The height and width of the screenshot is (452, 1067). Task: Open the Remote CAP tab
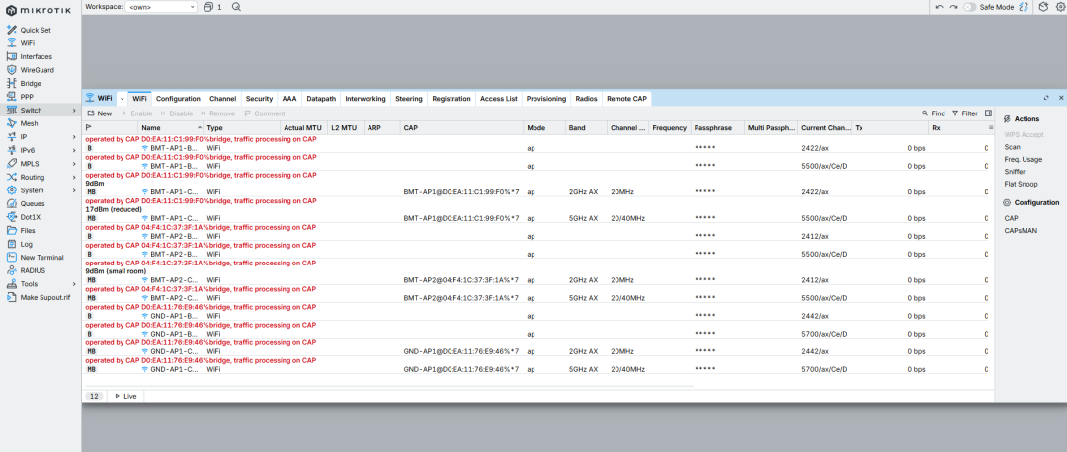coord(626,99)
